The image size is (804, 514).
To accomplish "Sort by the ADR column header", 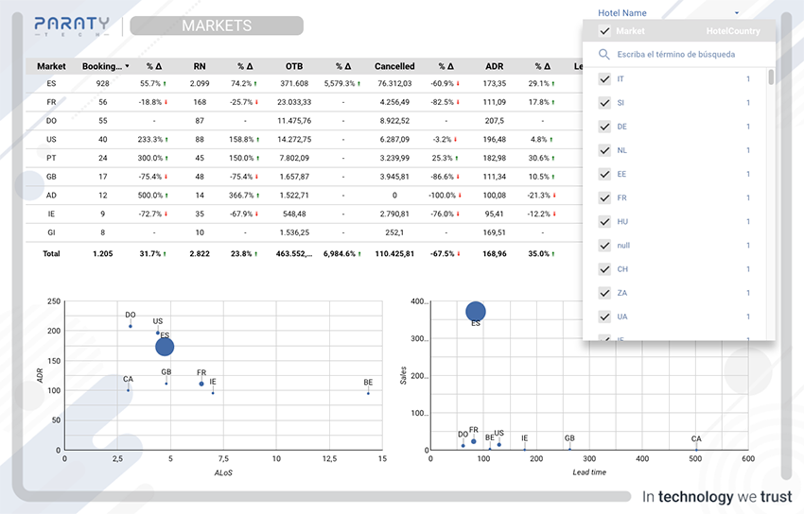I will [x=495, y=66].
